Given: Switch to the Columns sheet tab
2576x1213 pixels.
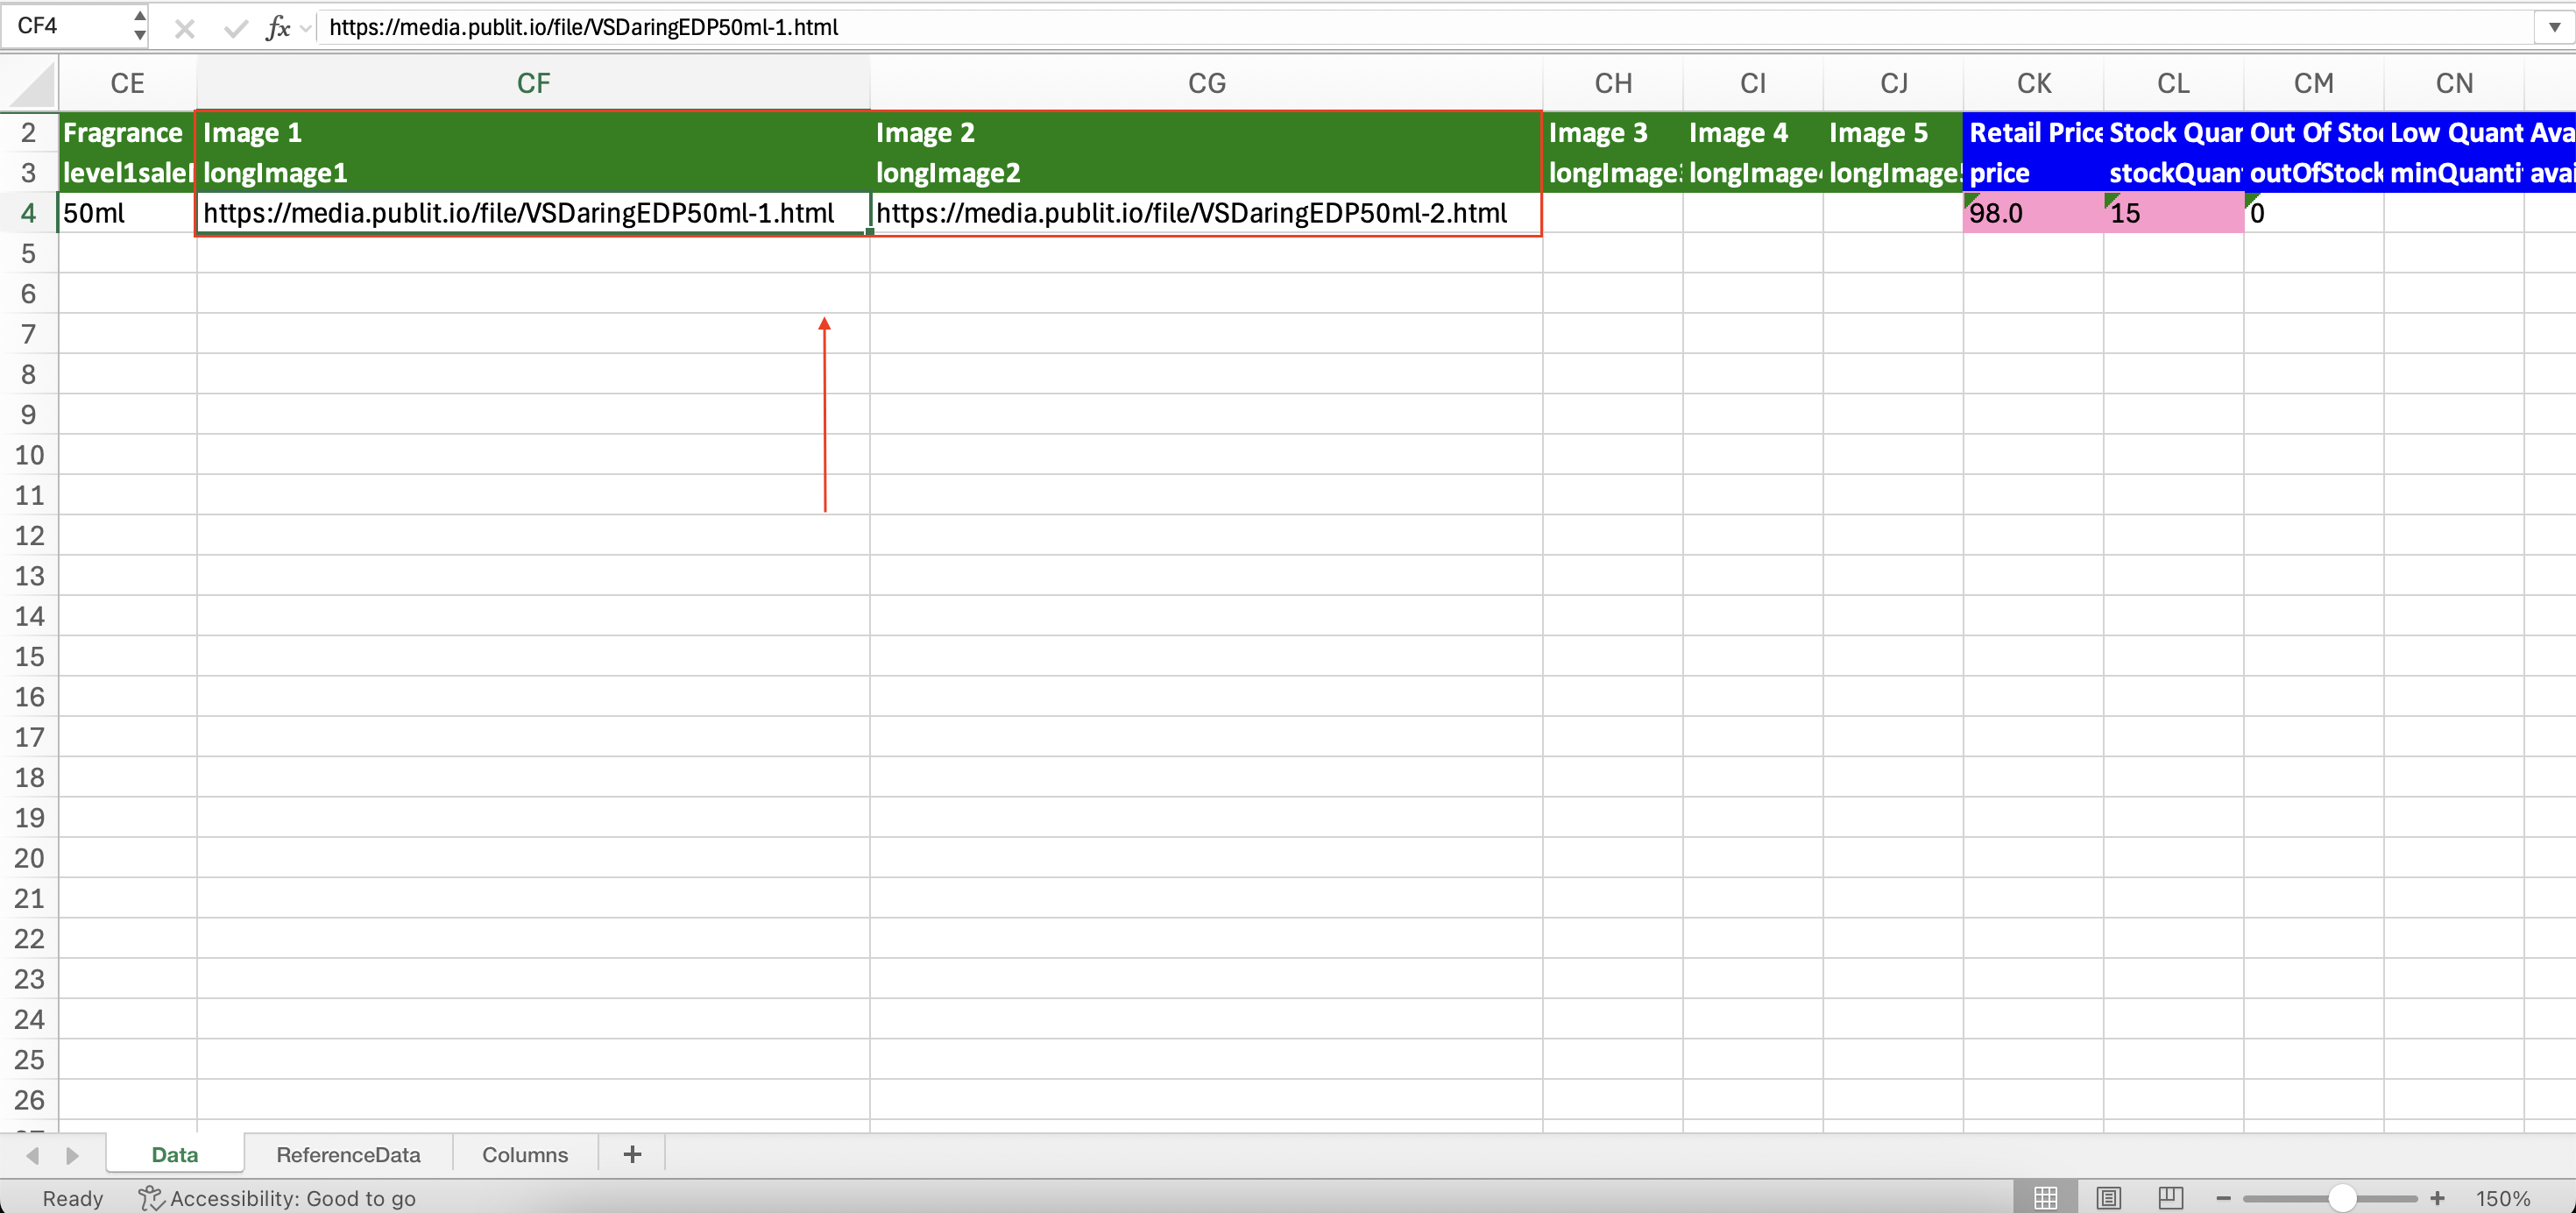Looking at the screenshot, I should click(524, 1154).
